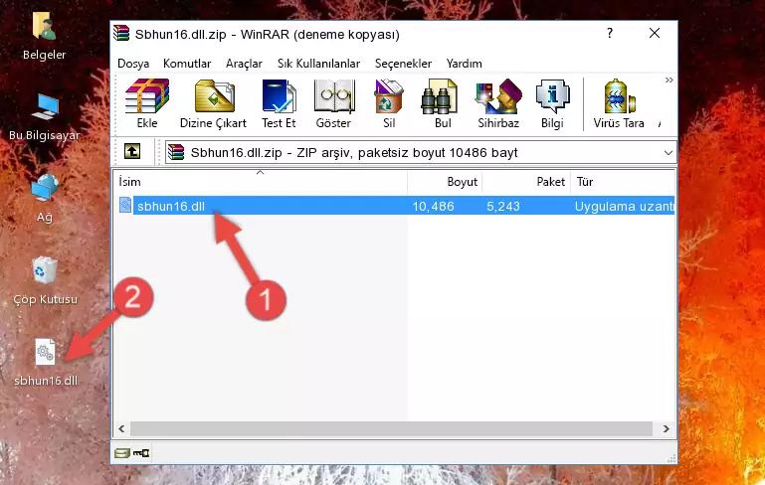Go up one folder level button
The height and width of the screenshot is (485, 765).
132,152
